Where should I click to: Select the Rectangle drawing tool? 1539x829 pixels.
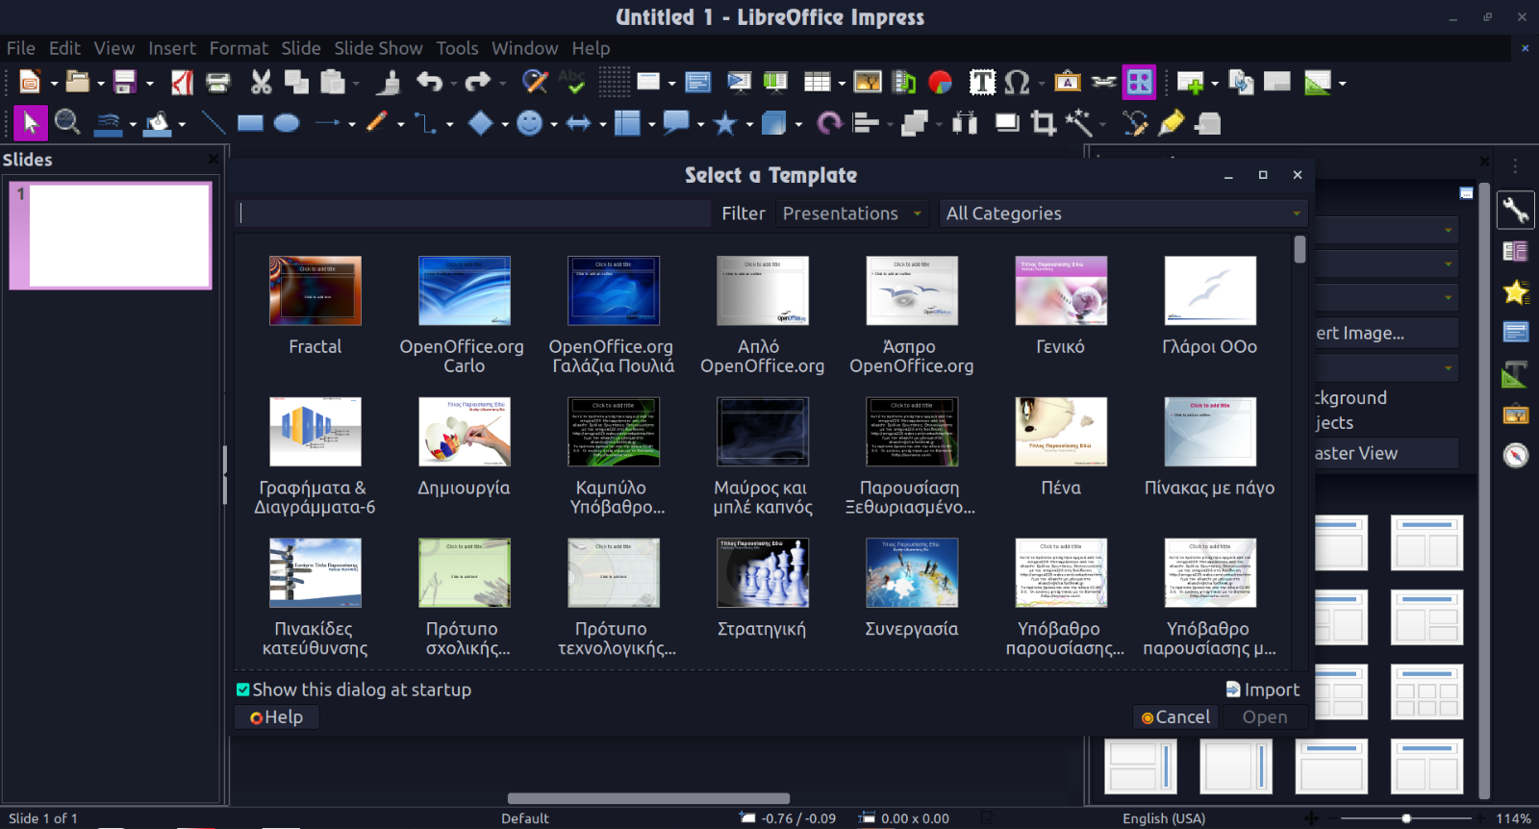(x=250, y=123)
